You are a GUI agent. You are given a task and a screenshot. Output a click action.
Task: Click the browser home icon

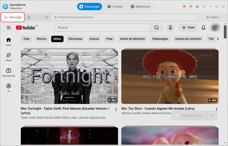[29, 17]
